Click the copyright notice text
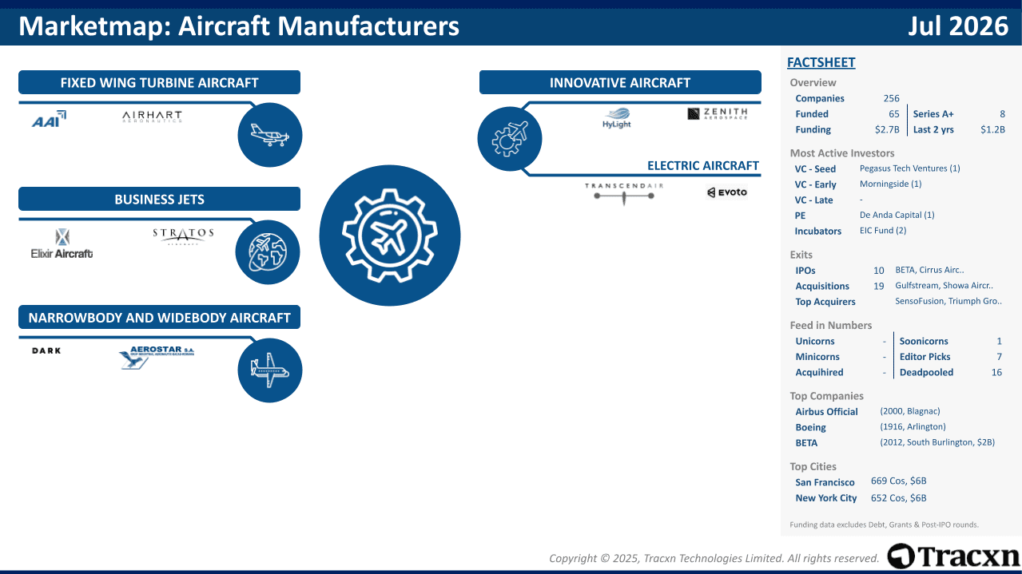 [714, 559]
